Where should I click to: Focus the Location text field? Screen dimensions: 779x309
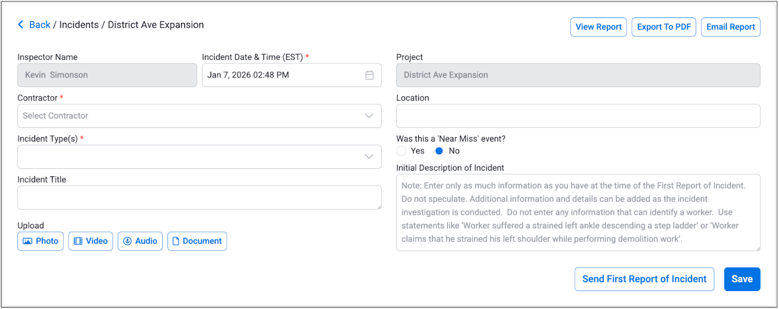[578, 116]
